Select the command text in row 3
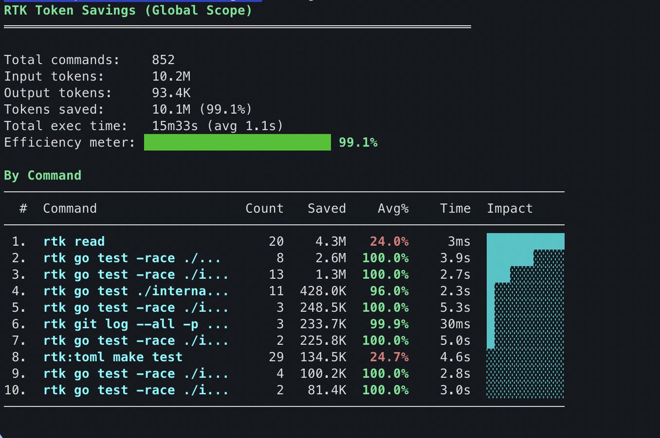 pyautogui.click(x=136, y=274)
